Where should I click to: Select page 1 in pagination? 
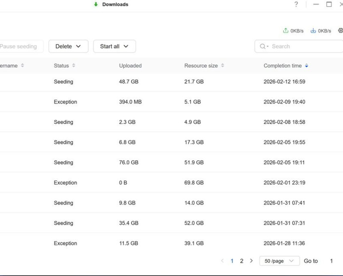coord(232,261)
